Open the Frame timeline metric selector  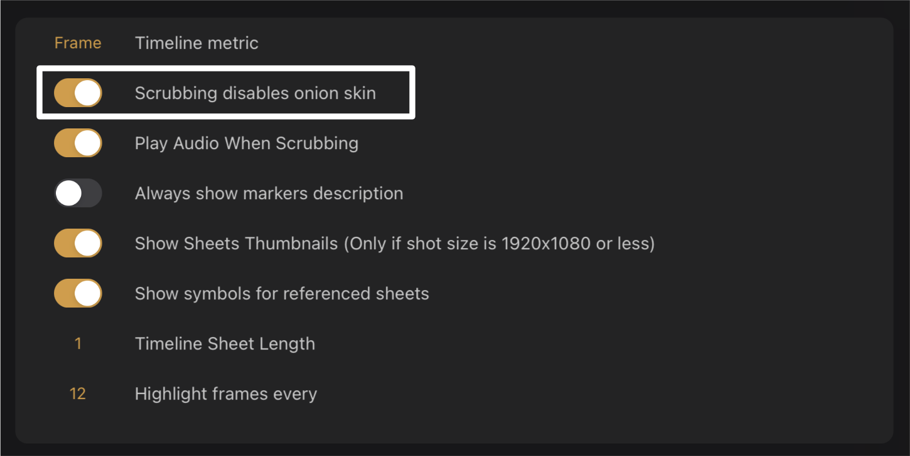(78, 43)
